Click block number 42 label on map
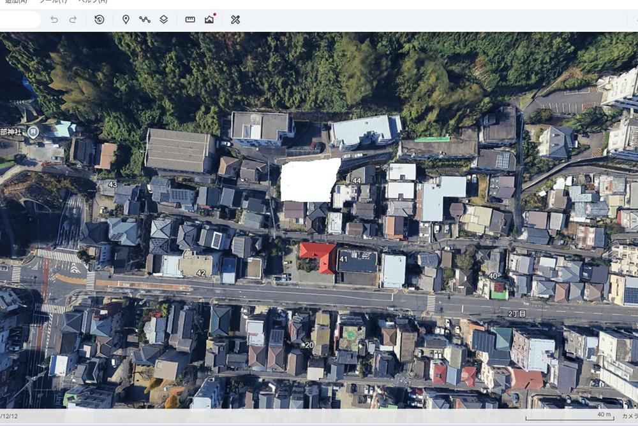The width and height of the screenshot is (638, 426). click(x=201, y=273)
